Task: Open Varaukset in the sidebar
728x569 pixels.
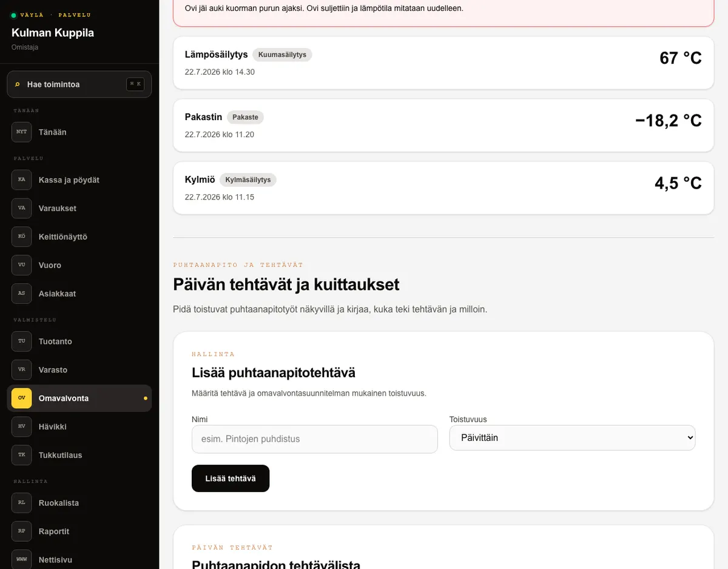Action: pyautogui.click(x=79, y=208)
